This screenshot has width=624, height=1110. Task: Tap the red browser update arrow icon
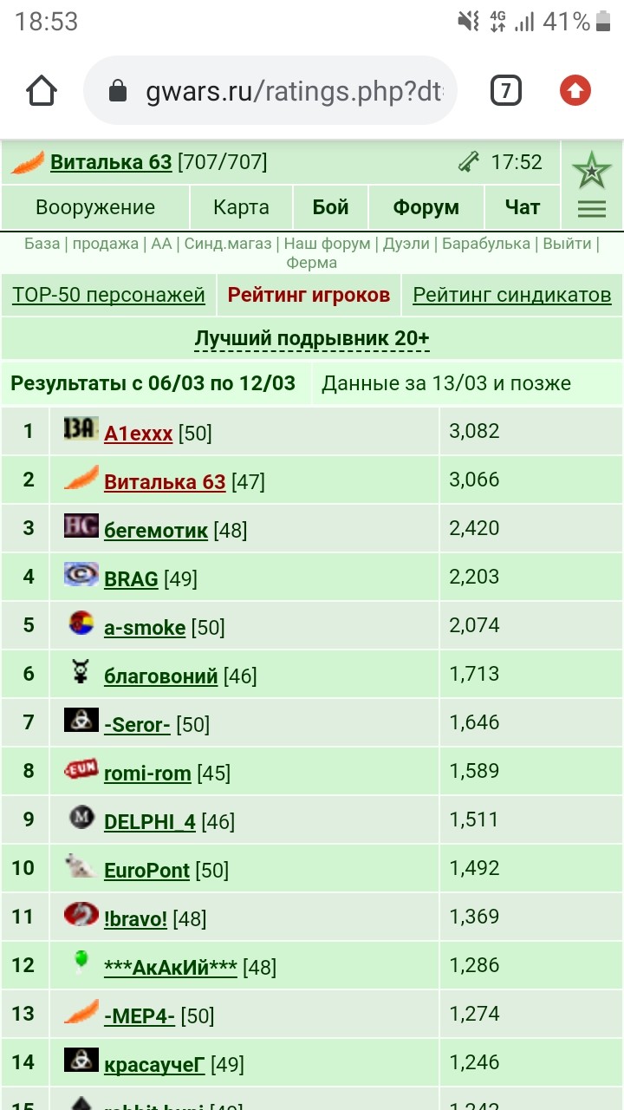(x=575, y=90)
